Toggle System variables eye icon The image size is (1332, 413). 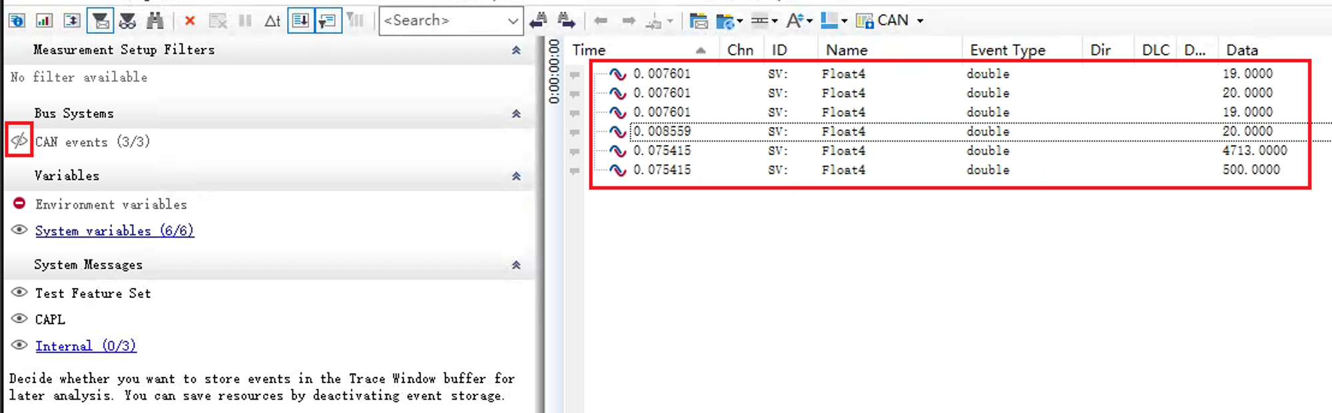(19, 230)
